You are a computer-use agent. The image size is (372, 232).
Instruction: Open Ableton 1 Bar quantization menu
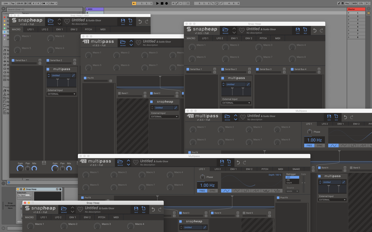(x=53, y=3)
